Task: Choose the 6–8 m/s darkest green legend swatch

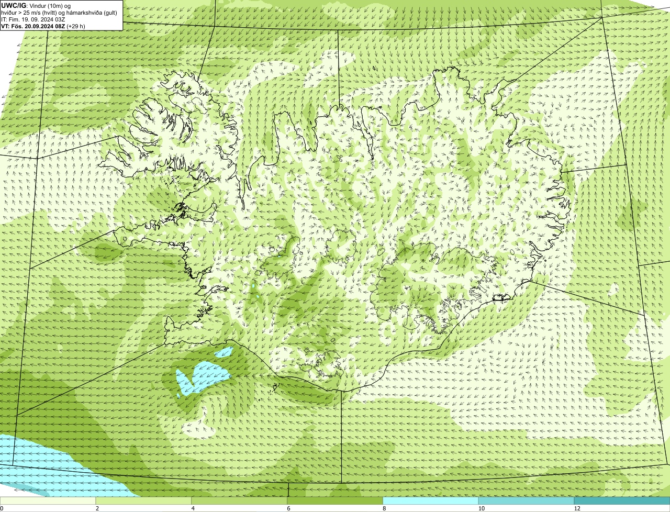Action: 335,501
